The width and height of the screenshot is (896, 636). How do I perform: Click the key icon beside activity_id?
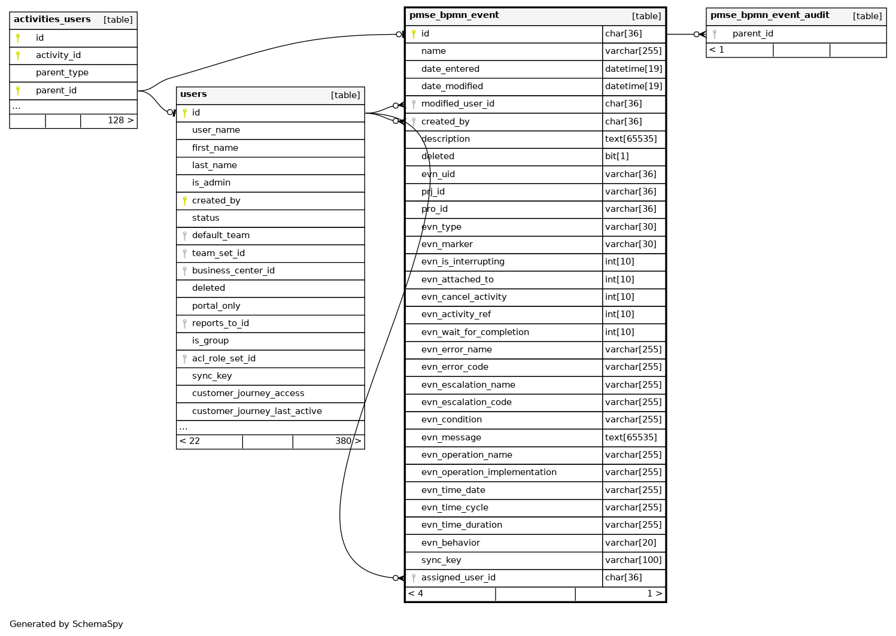[18, 56]
